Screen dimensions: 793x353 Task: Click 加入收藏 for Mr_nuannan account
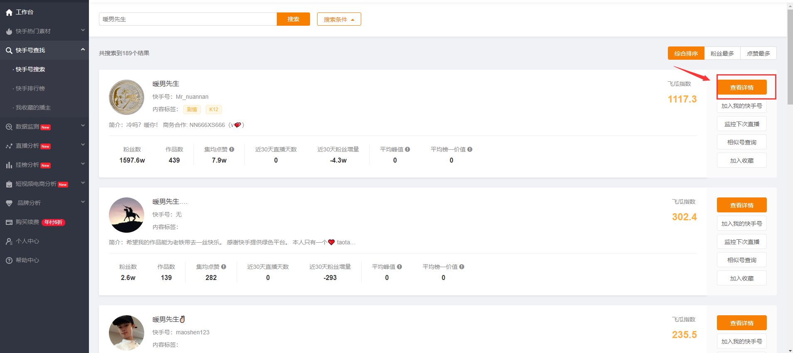click(742, 161)
